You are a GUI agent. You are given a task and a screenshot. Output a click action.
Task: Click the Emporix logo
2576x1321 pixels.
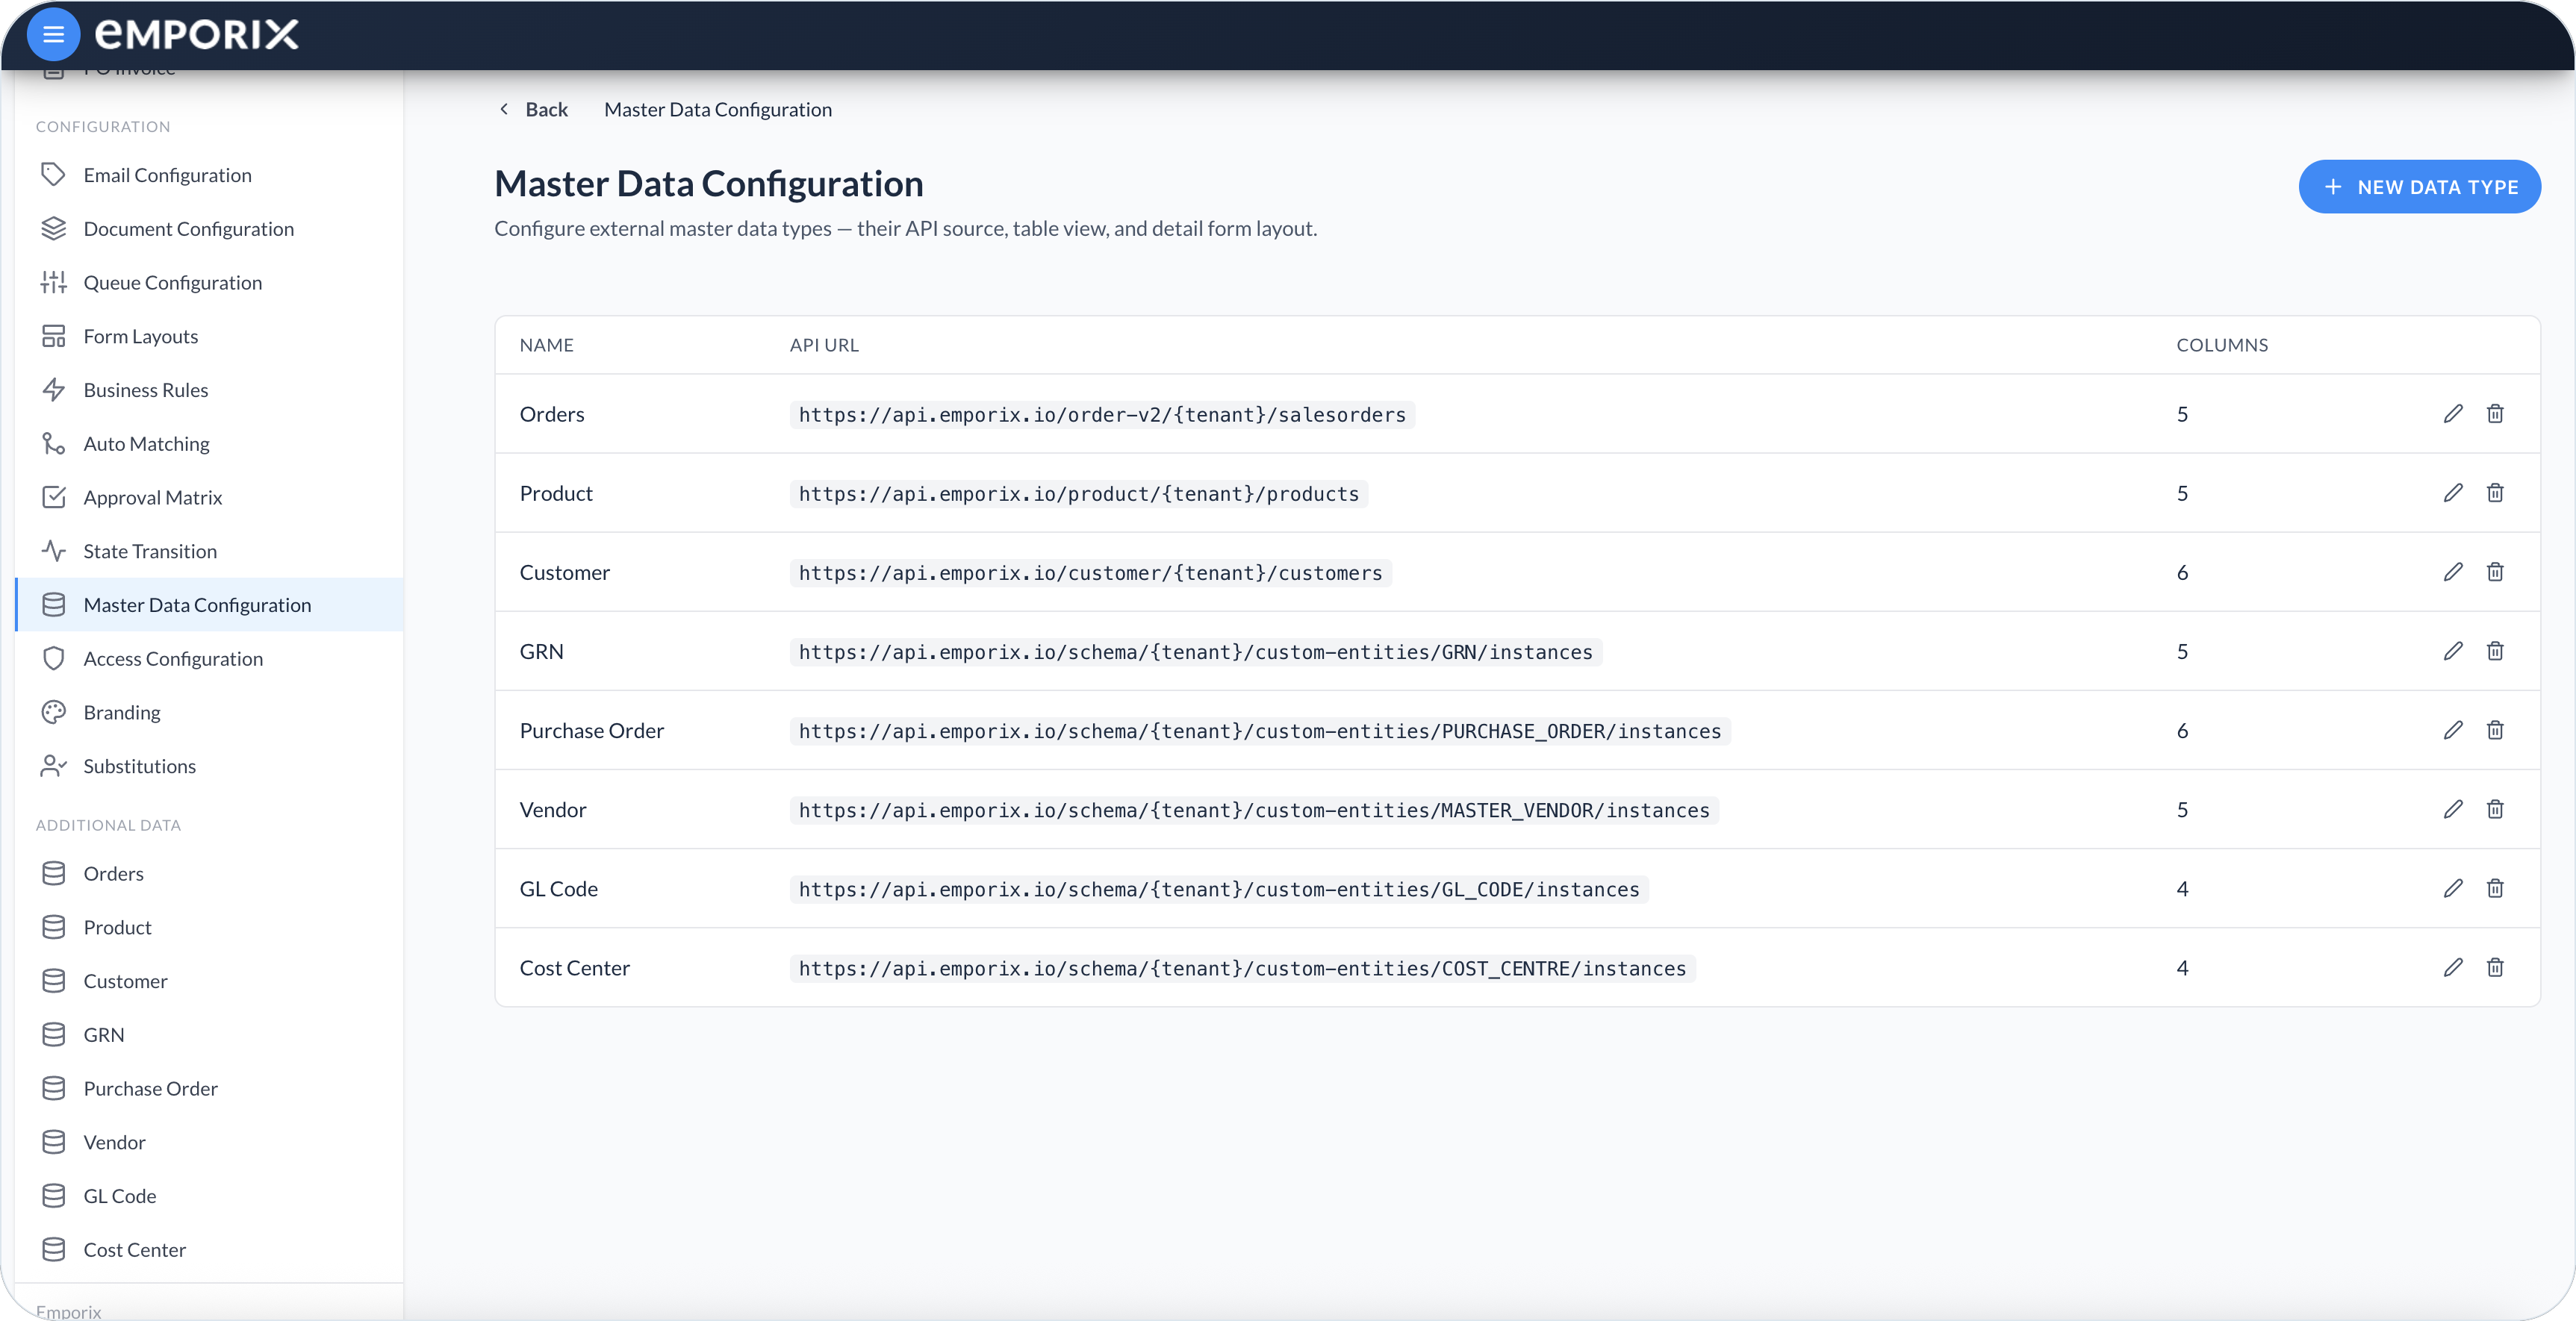(x=197, y=35)
